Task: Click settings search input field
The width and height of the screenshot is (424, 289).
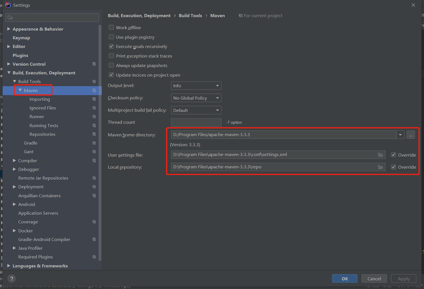Action: tap(52, 18)
